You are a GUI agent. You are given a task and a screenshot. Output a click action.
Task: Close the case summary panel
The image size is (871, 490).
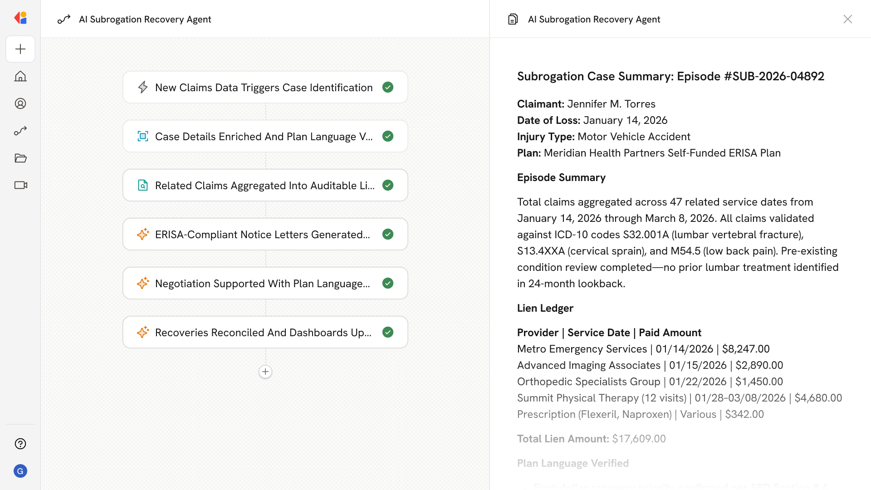coord(847,19)
